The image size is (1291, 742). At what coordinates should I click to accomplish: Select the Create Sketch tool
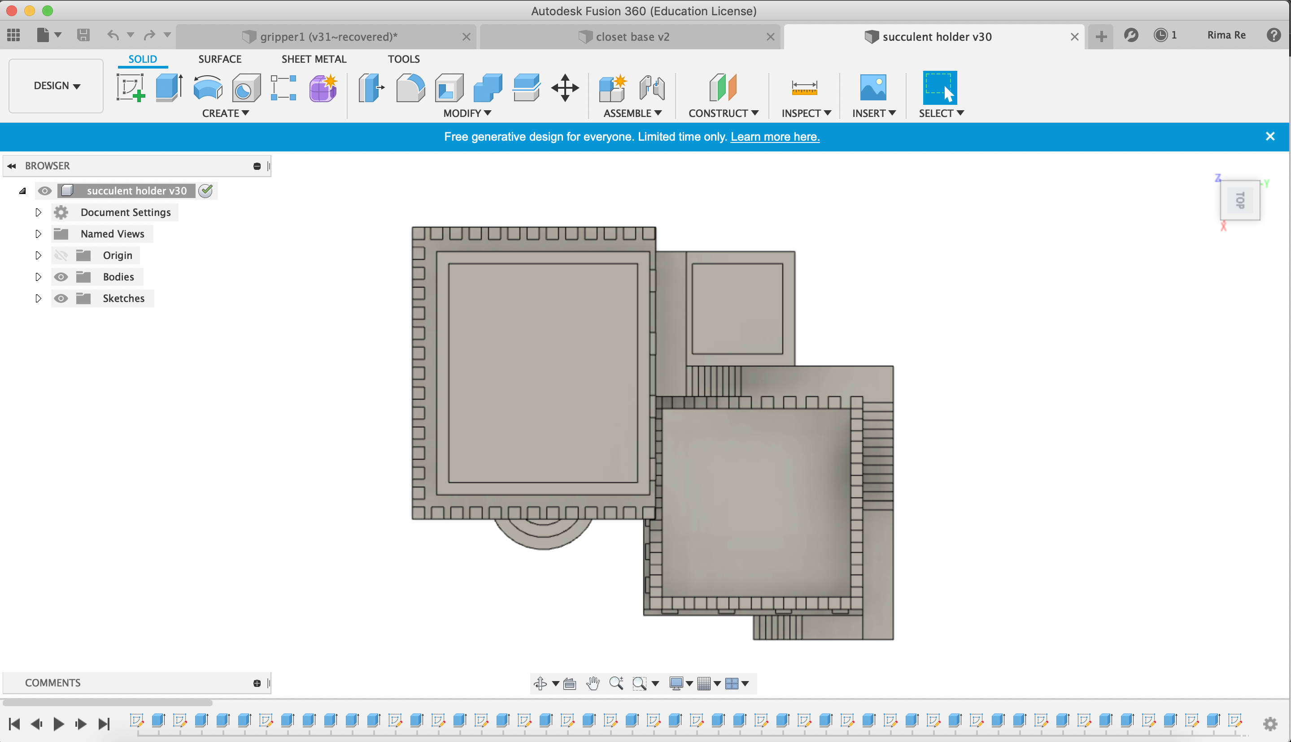click(x=130, y=88)
